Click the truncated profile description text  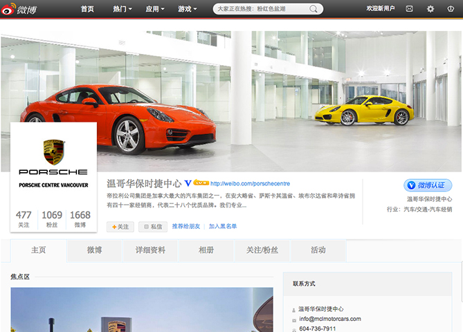point(230,201)
